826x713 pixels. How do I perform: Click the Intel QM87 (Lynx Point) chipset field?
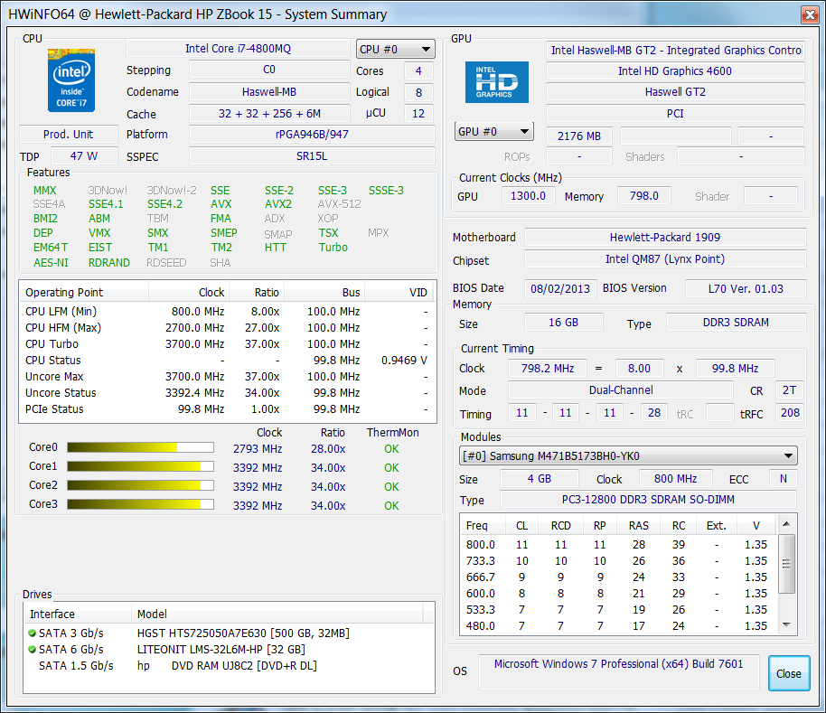(665, 259)
